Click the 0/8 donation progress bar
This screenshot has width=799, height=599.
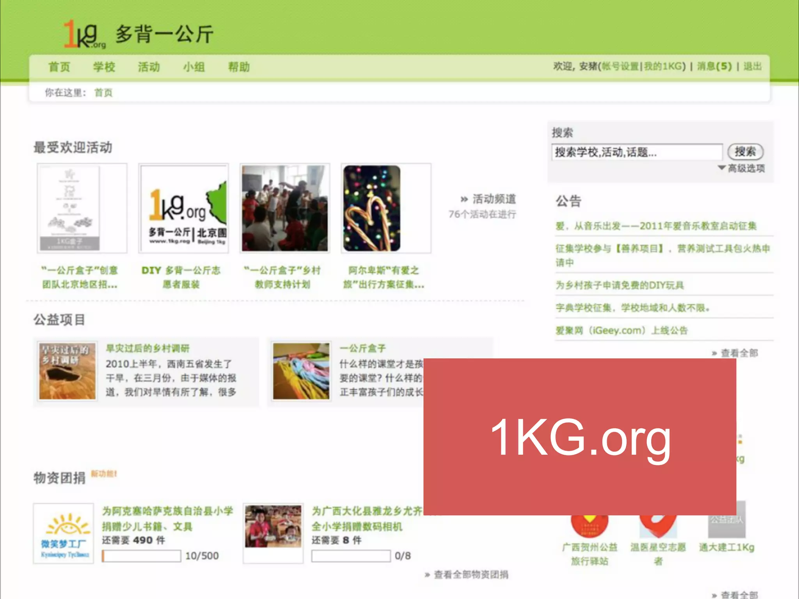[x=351, y=556]
